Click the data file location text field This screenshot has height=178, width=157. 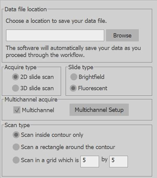[55, 35]
